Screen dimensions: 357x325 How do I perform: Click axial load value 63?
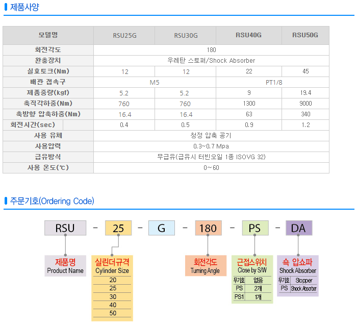pyautogui.click(x=249, y=114)
